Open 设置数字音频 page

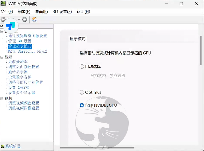click(x=20, y=77)
